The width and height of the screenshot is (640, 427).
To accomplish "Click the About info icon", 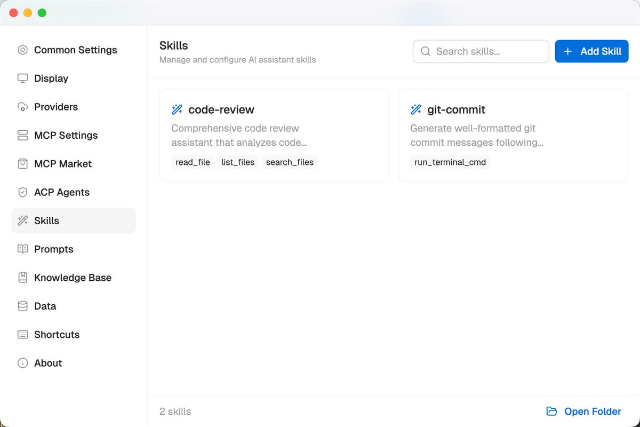I will click(x=22, y=363).
